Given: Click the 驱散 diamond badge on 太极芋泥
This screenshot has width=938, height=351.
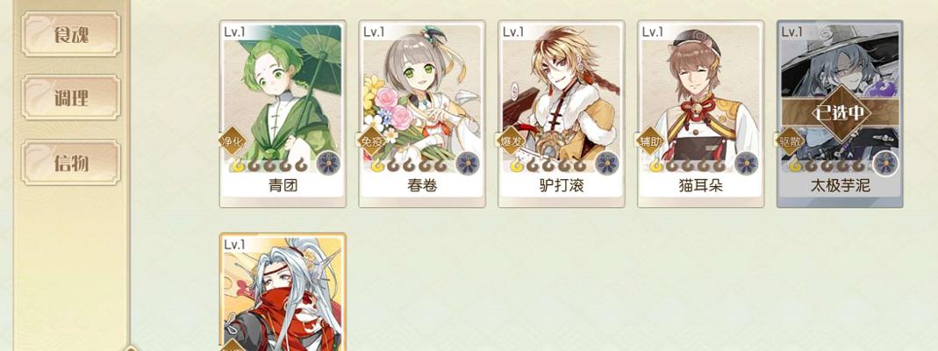Looking at the screenshot, I should click(x=790, y=141).
